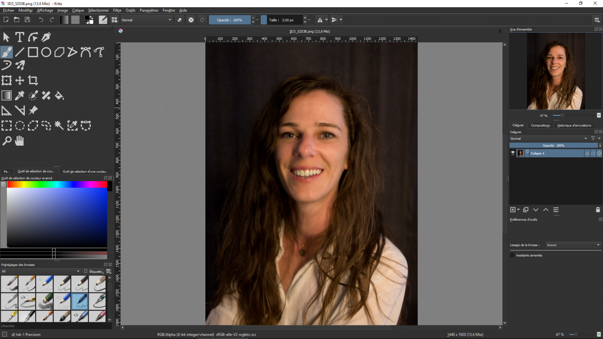Open layer properties sliders icon

tap(556, 210)
